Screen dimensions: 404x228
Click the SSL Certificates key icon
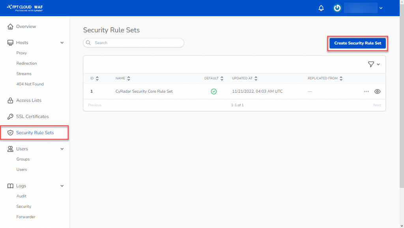coord(11,116)
